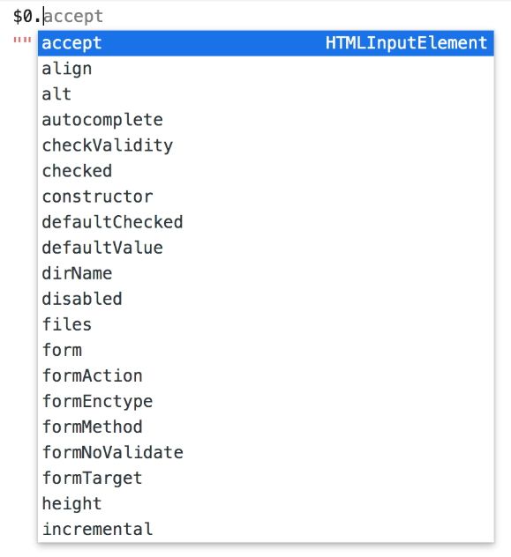Pick the dirName property
The width and height of the screenshot is (511, 557).
(x=266, y=273)
